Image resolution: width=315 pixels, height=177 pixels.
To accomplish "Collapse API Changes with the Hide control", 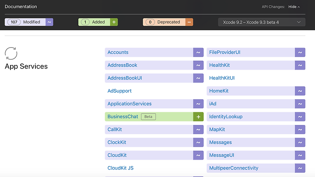I will 294,7.
